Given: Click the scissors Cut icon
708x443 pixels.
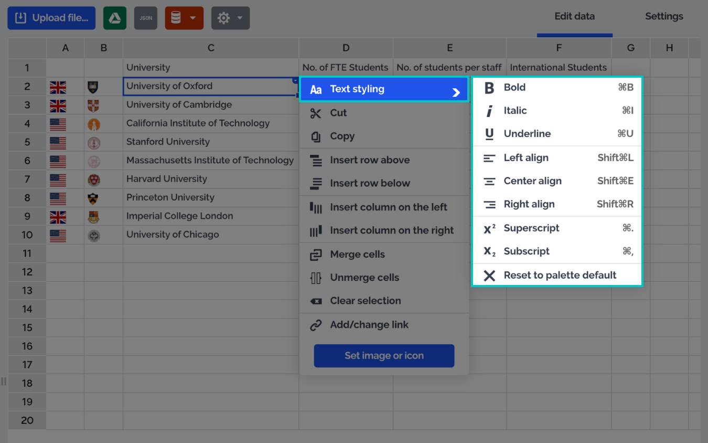Looking at the screenshot, I should pyautogui.click(x=316, y=113).
